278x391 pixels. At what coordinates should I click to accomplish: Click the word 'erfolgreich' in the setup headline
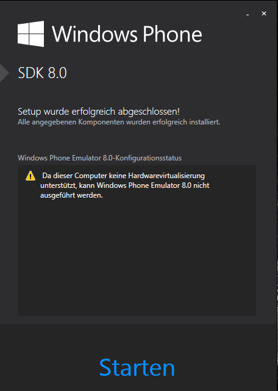[x=93, y=112]
